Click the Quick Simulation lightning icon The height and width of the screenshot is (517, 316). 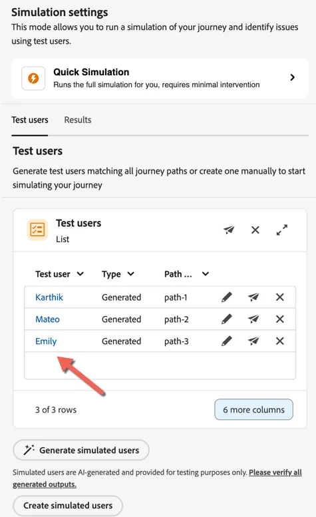(33, 79)
